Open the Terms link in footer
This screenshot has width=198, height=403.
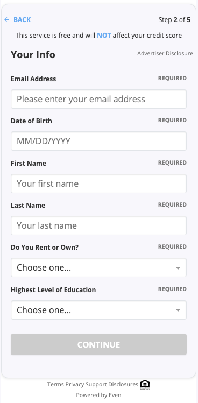55,384
